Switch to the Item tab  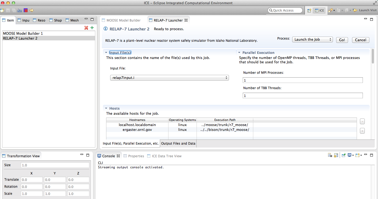[8, 20]
